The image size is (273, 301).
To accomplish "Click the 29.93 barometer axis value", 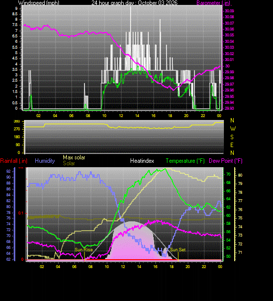I will pyautogui.click(x=229, y=109).
